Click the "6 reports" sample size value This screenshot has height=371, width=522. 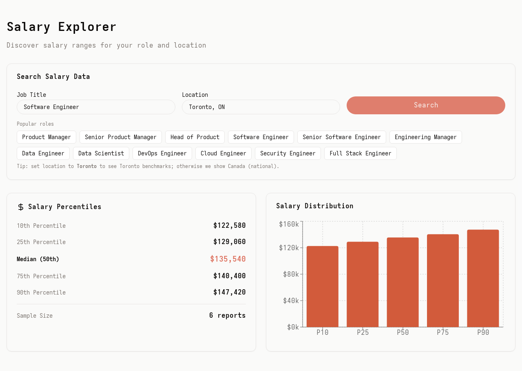click(x=228, y=316)
